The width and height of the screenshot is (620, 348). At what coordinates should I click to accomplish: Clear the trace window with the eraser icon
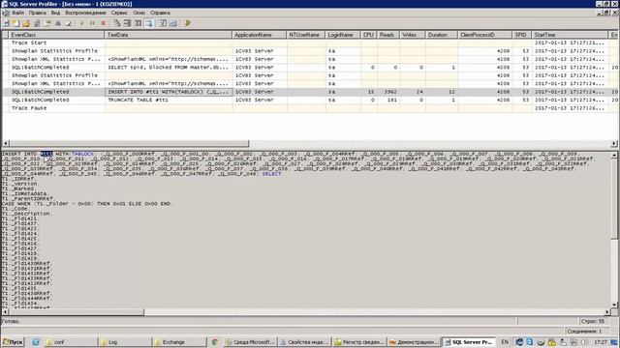(69, 23)
